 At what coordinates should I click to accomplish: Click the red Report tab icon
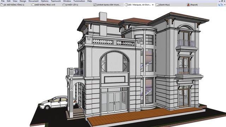(188, 5)
